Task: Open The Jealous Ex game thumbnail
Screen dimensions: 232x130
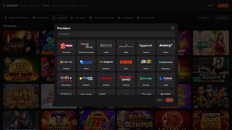Action: click(x=211, y=96)
